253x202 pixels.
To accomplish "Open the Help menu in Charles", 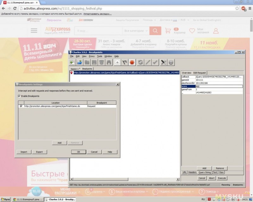I will click(116, 56).
